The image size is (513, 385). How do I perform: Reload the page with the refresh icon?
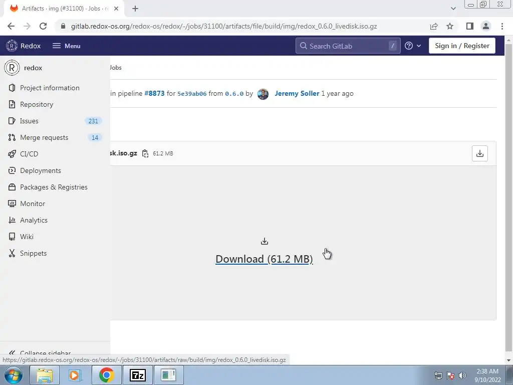[x=43, y=26]
